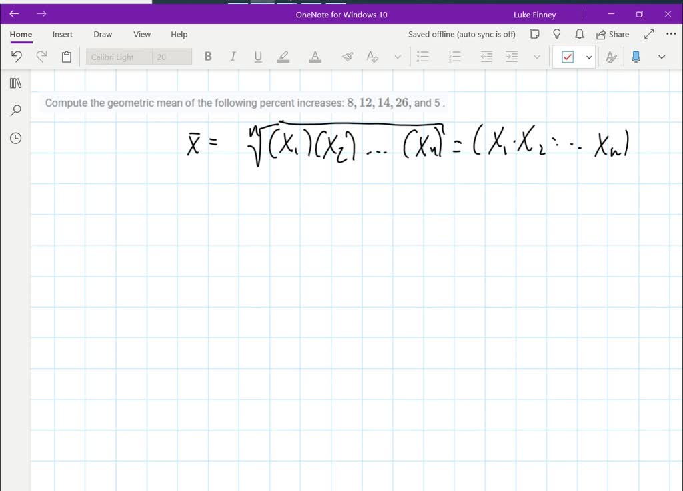This screenshot has width=683, height=491.
Task: Apply text highlighting color
Action: pyautogui.click(x=283, y=56)
